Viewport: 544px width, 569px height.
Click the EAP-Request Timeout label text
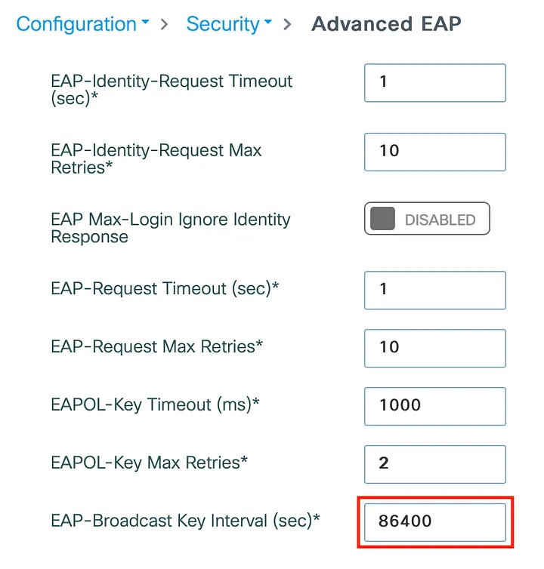click(x=165, y=289)
